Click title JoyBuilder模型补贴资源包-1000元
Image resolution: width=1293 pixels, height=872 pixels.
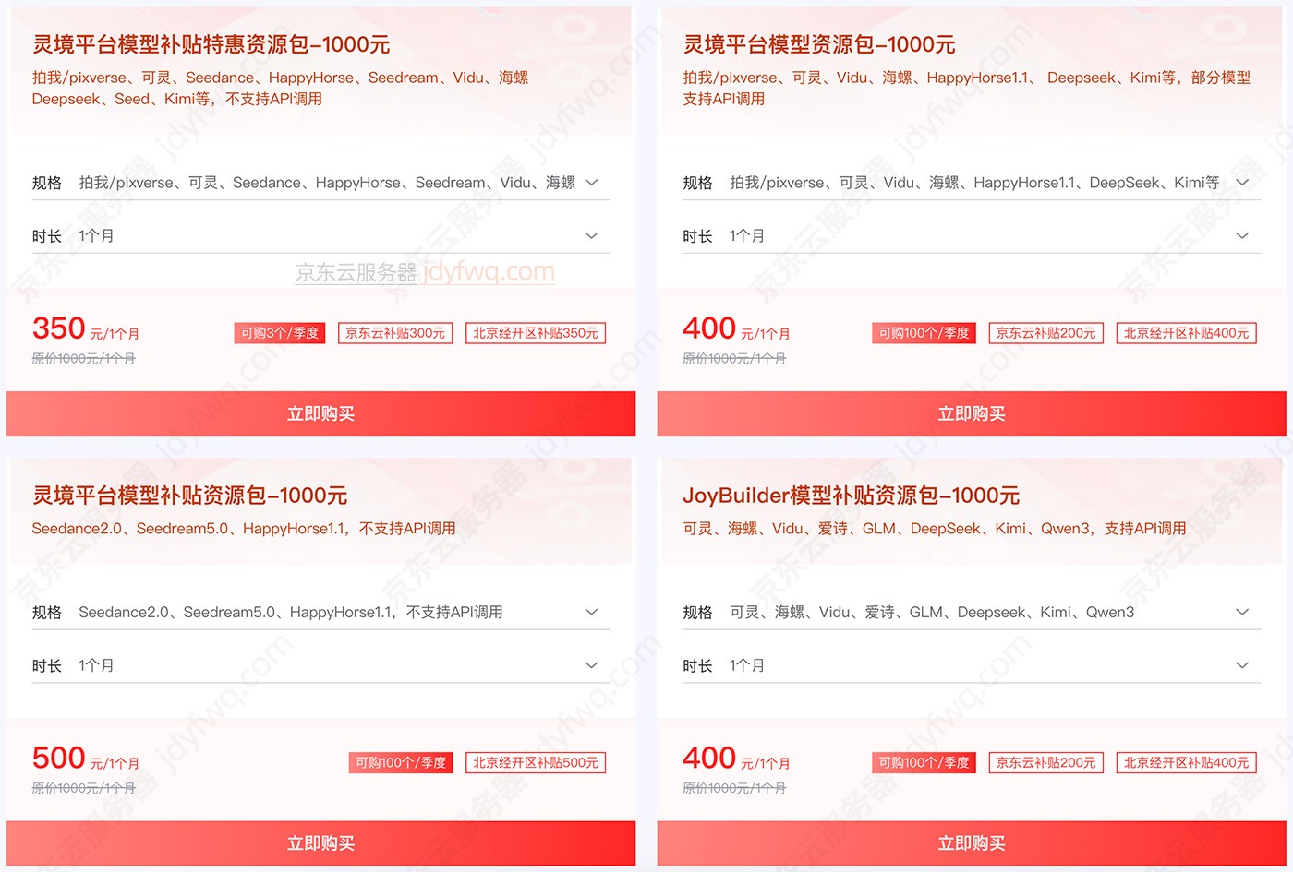pos(852,496)
